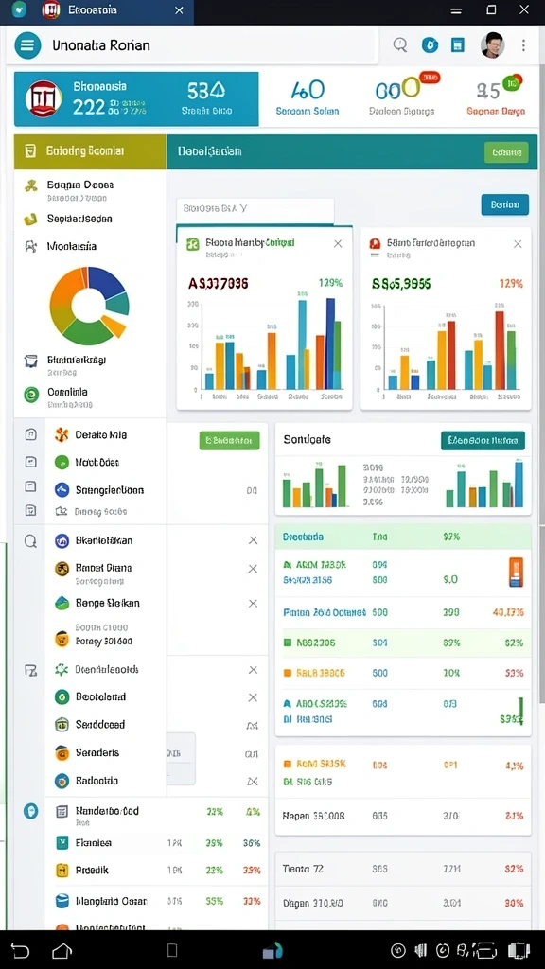Click green button above left list

[x=229, y=441]
